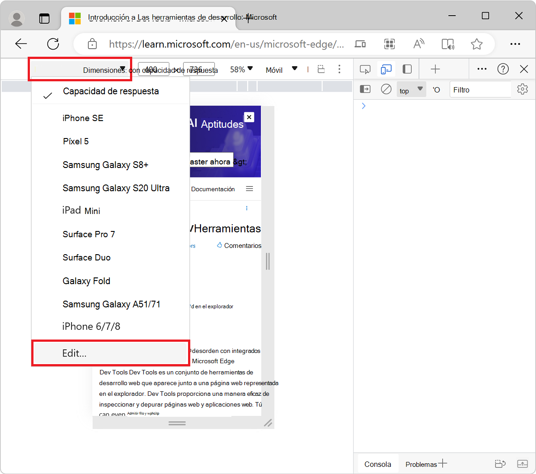Open the 58% zoom dropdown
This screenshot has width=536, height=474.
(241, 69)
